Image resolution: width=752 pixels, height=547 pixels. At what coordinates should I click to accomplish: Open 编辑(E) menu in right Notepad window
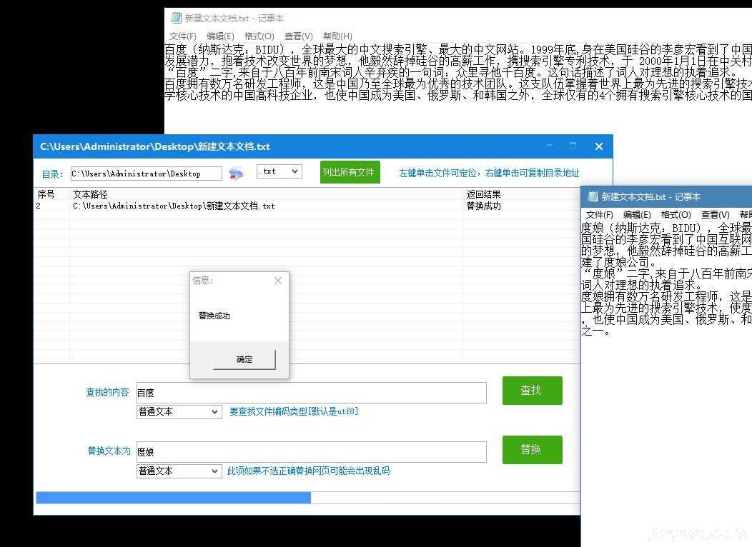(637, 215)
